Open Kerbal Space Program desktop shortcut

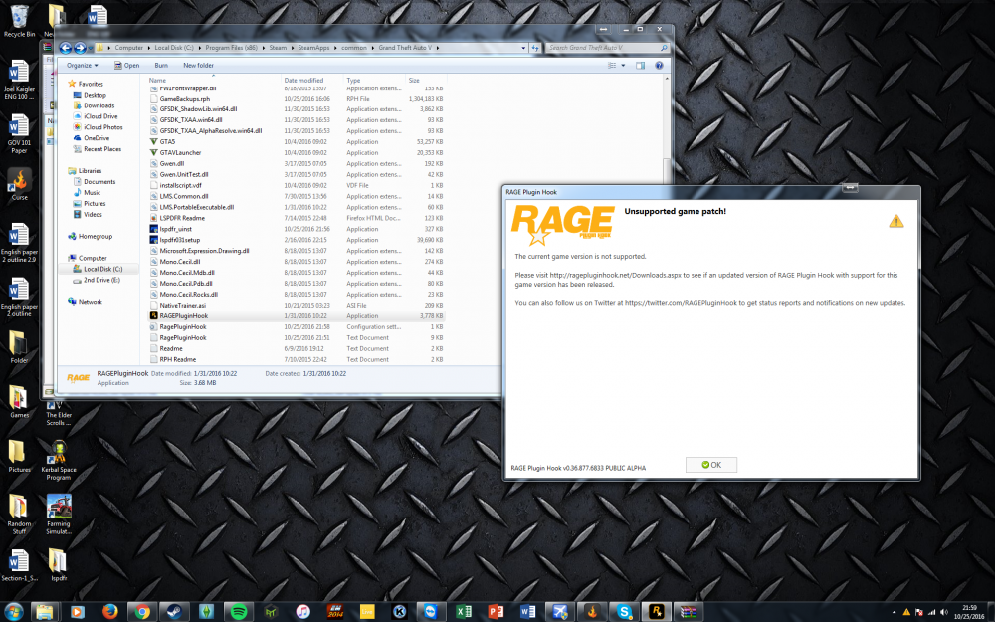(59, 460)
